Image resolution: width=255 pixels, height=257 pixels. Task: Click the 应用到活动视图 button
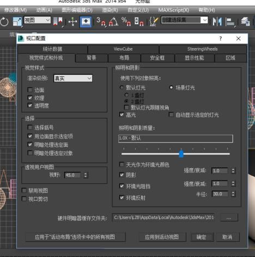(x=162, y=237)
